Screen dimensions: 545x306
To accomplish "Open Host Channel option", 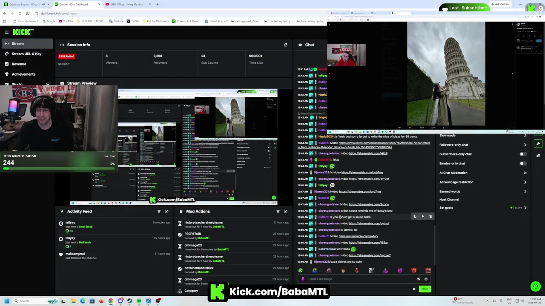I will (x=449, y=199).
